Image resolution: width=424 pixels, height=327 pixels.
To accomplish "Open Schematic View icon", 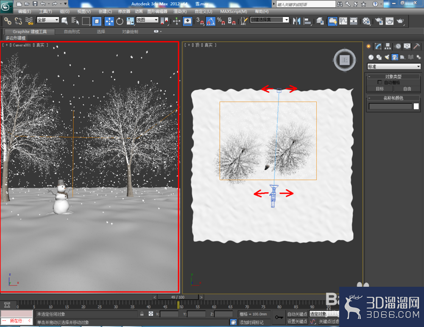I will click(x=354, y=21).
